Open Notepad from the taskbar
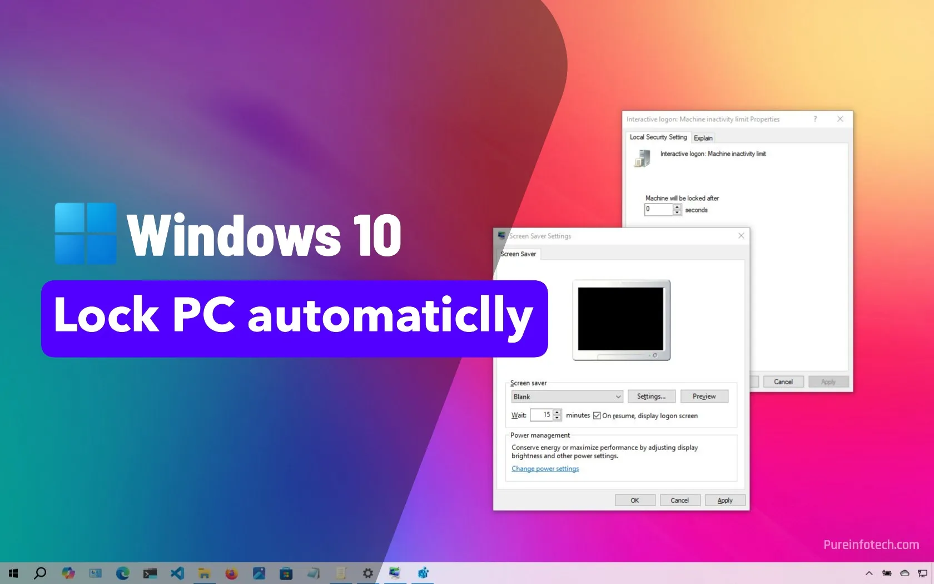This screenshot has width=934, height=584. click(313, 573)
